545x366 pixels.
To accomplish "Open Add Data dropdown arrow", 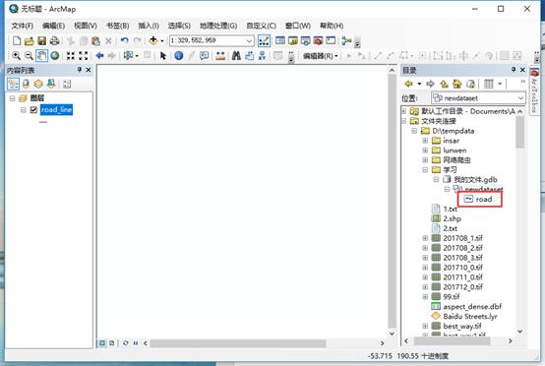I will pyautogui.click(x=162, y=41).
